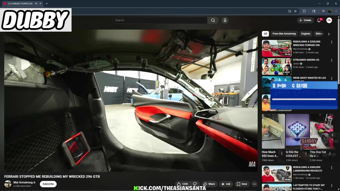Click the video title text
This screenshot has width=340, height=191.
[x=52, y=176]
